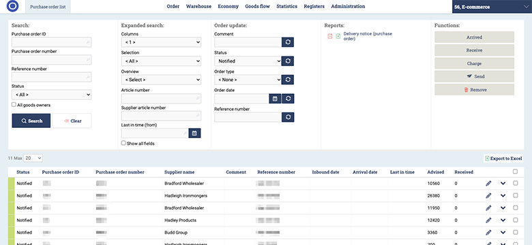Expand the Hadley Products row chevron
This screenshot has height=245, width=532.
pos(503,220)
